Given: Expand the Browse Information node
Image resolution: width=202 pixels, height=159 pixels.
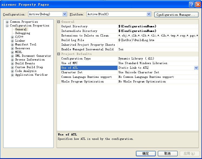Looking at the screenshot, I should coord(12,60).
